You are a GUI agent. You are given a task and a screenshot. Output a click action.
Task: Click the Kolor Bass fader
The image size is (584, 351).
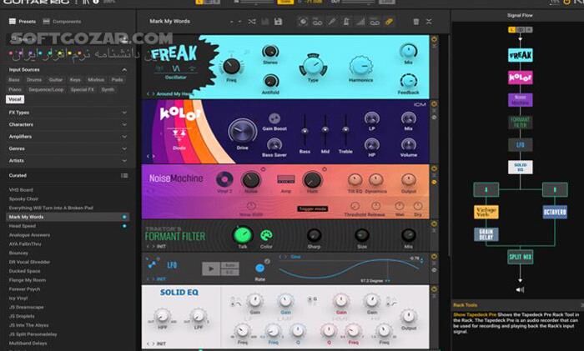coord(305,131)
